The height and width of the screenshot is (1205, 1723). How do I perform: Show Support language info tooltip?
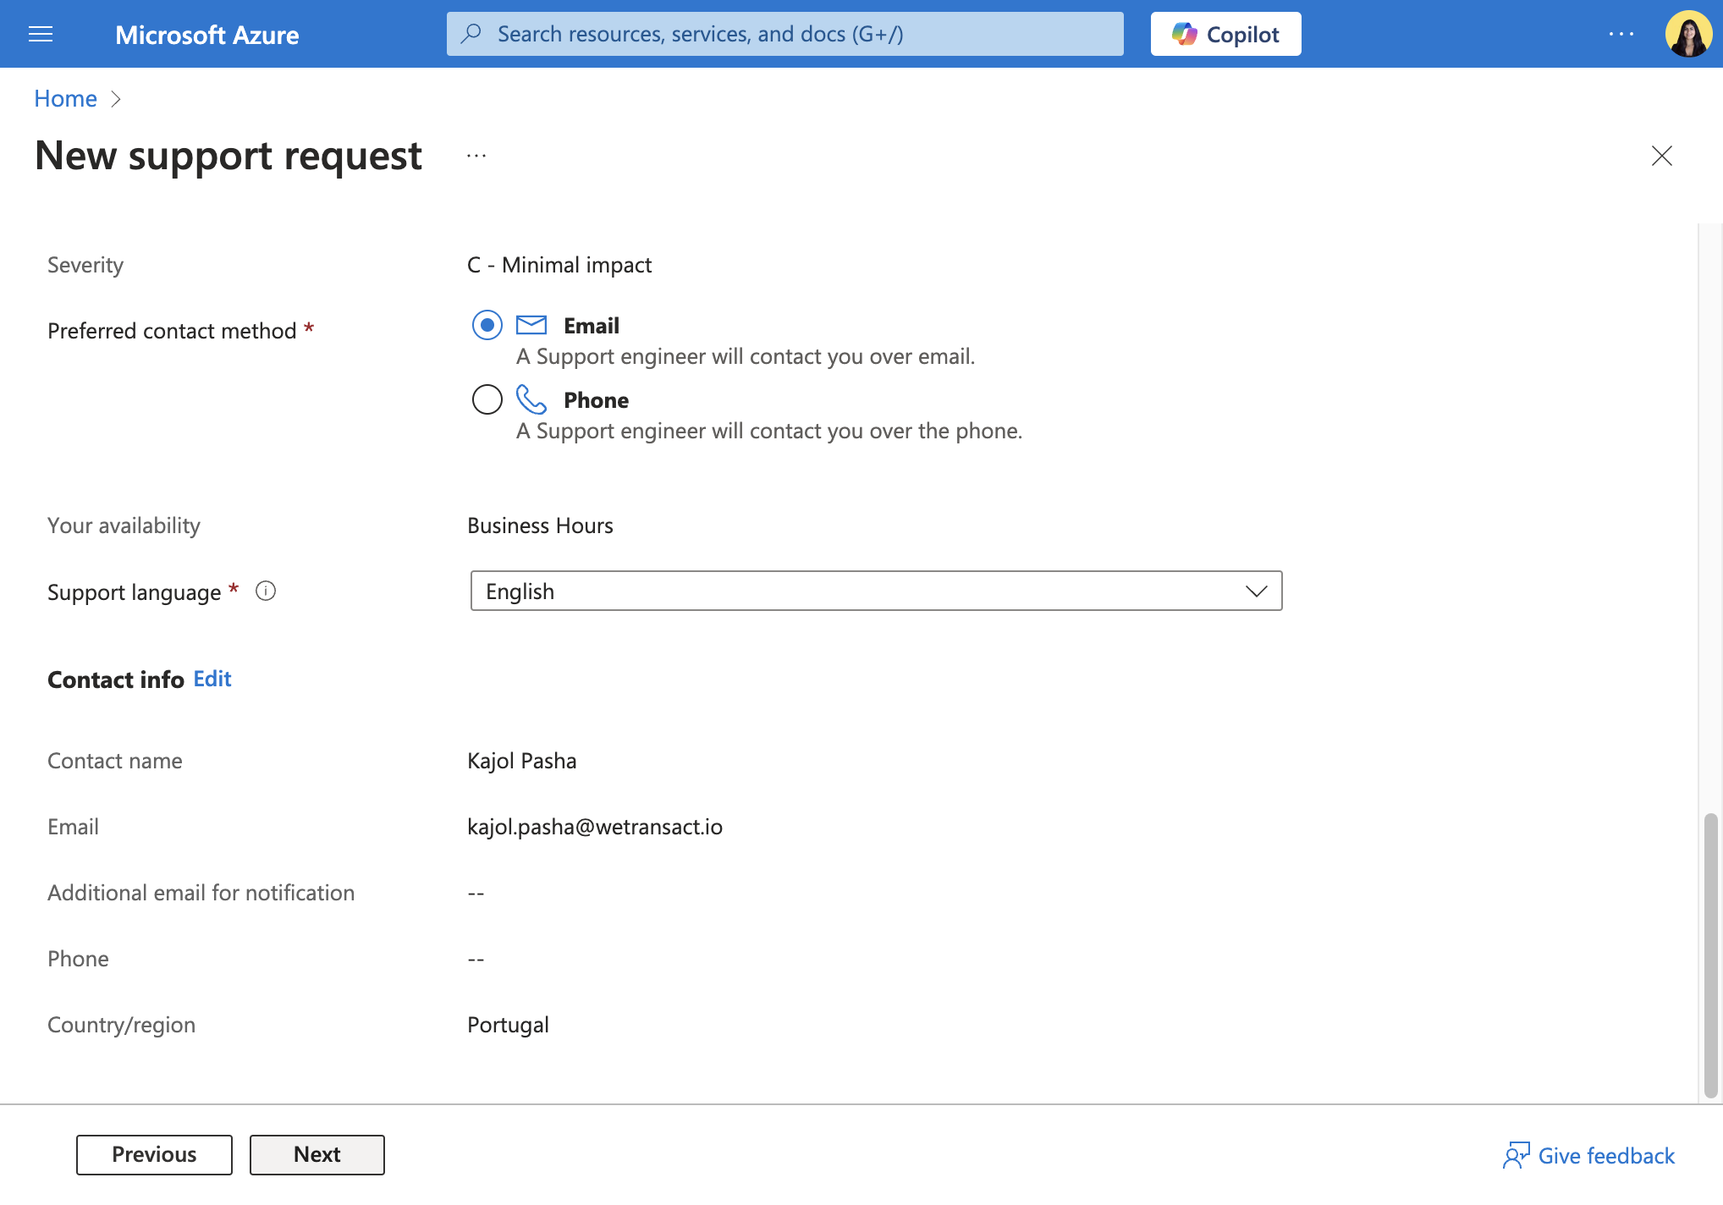coord(266,591)
